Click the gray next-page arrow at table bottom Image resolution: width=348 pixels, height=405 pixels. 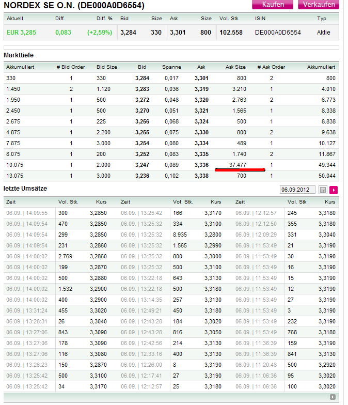coord(333,397)
